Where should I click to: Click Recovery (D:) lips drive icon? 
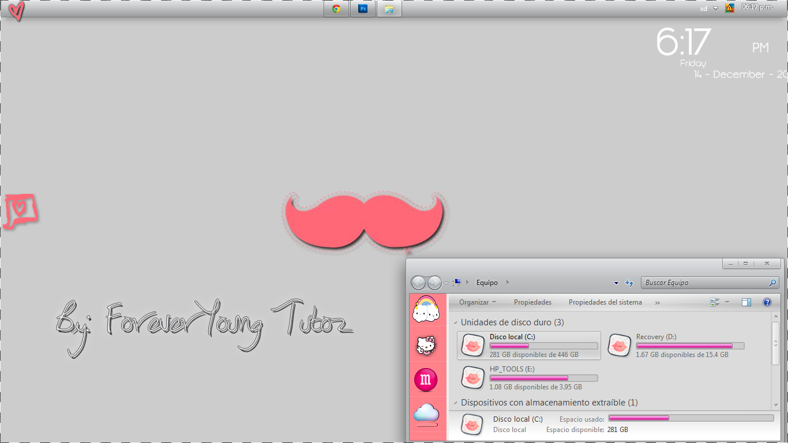click(620, 346)
